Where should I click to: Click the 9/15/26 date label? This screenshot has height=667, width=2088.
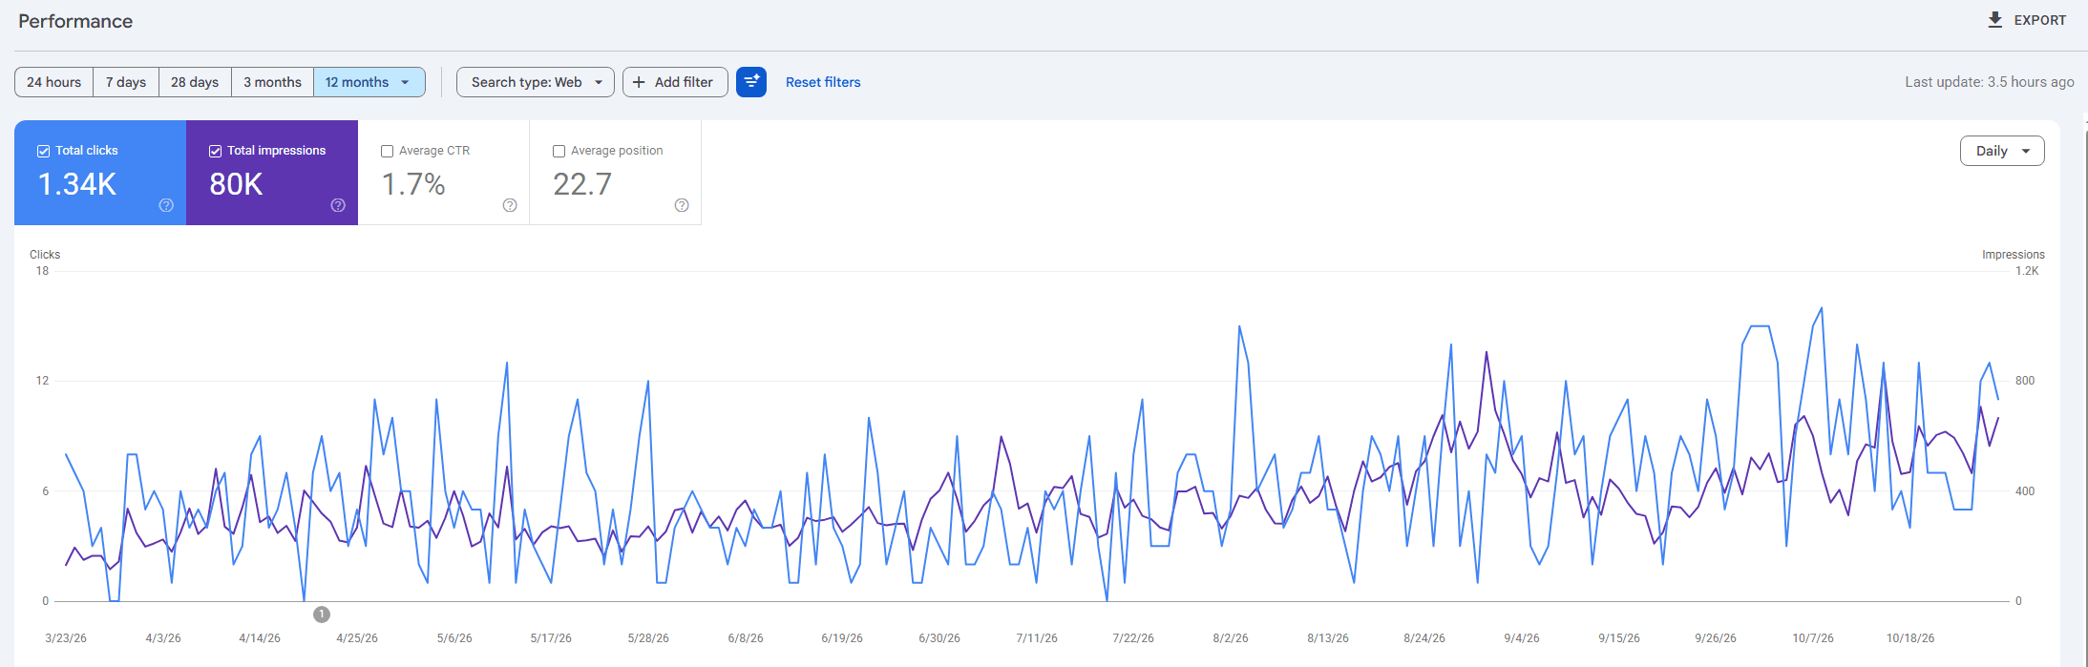1619,638
